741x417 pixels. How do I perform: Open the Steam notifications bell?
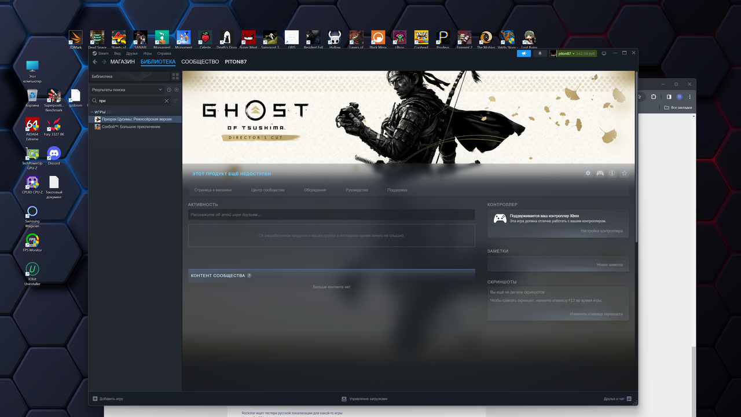click(540, 53)
